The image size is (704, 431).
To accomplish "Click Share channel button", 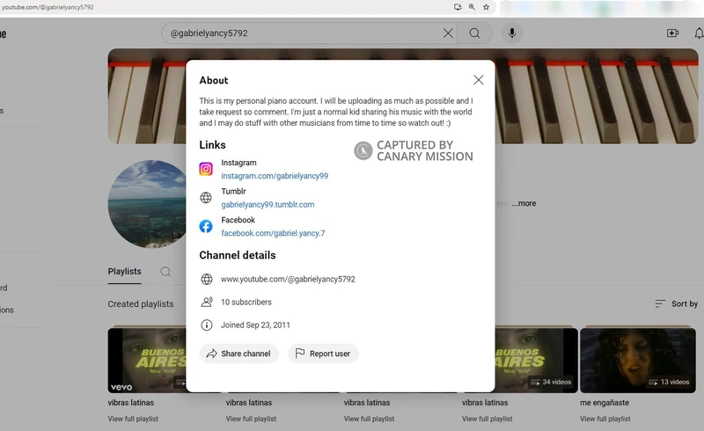I will click(238, 354).
